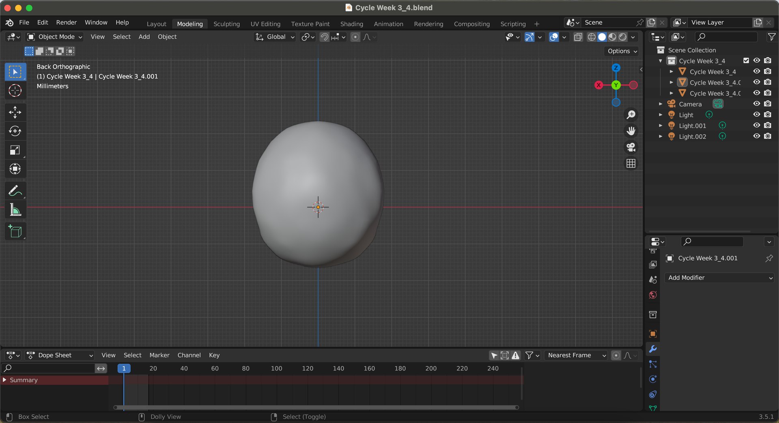Choose the Add Cube tool
This screenshot has height=423, width=779.
point(15,231)
